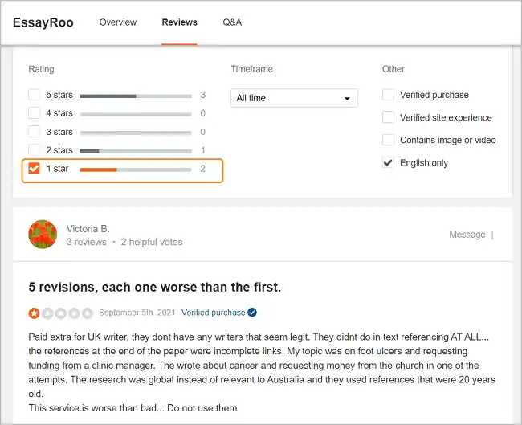Image resolution: width=522 pixels, height=425 pixels.
Task: Click the 'Rating' heading
Action: pyautogui.click(x=41, y=69)
